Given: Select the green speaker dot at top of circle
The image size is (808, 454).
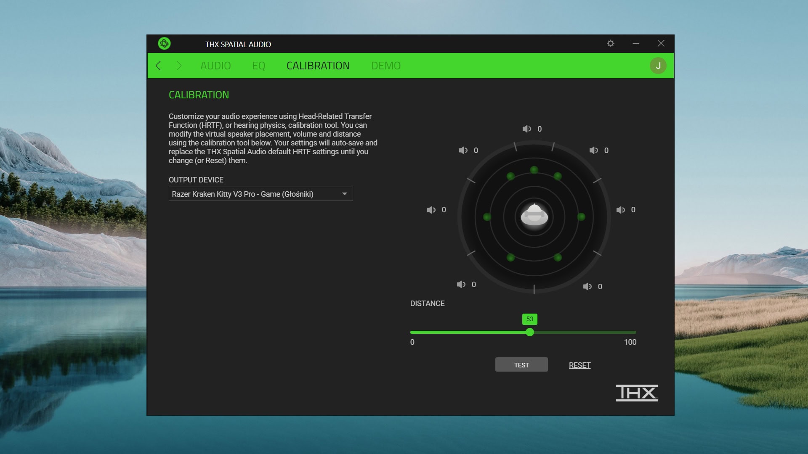Looking at the screenshot, I should (534, 169).
